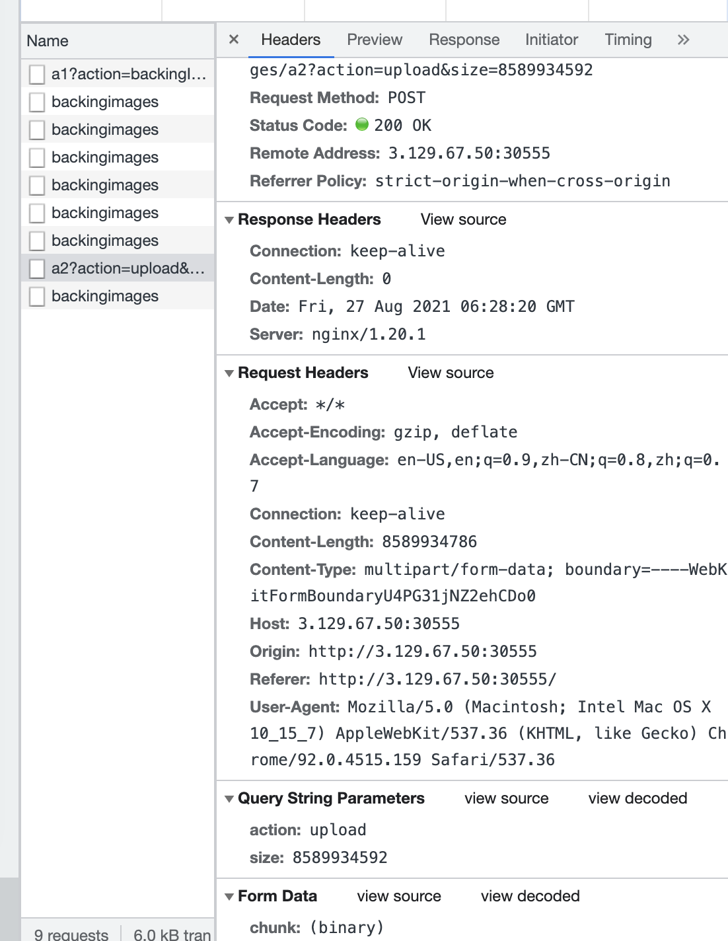Open the Initiator tab
Viewport: 728px width, 941px height.
pos(551,40)
